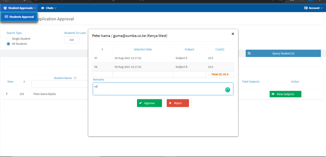Open the Chats dropdown menu
Viewport: 326px width, 157px height.
click(x=49, y=8)
